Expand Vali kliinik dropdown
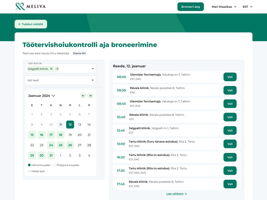The width and height of the screenshot is (267, 200). coord(92,69)
